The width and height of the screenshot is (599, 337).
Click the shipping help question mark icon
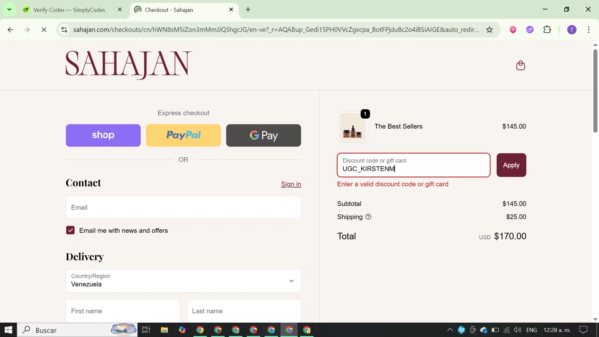click(x=368, y=217)
